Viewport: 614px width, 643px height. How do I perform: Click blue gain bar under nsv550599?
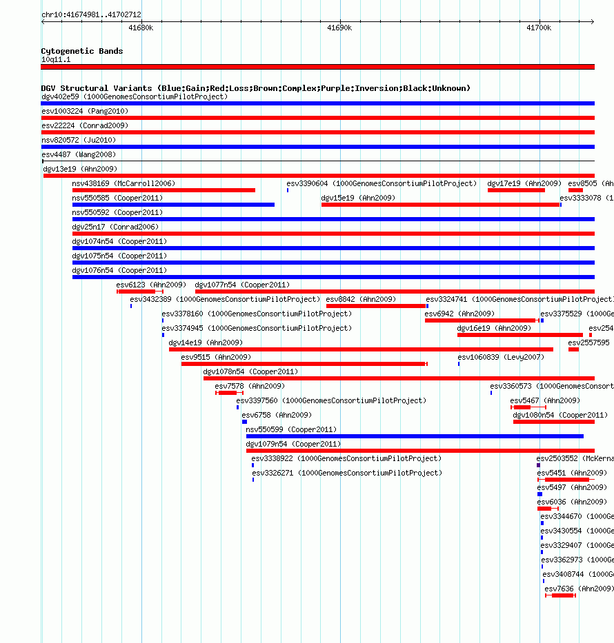tap(415, 436)
